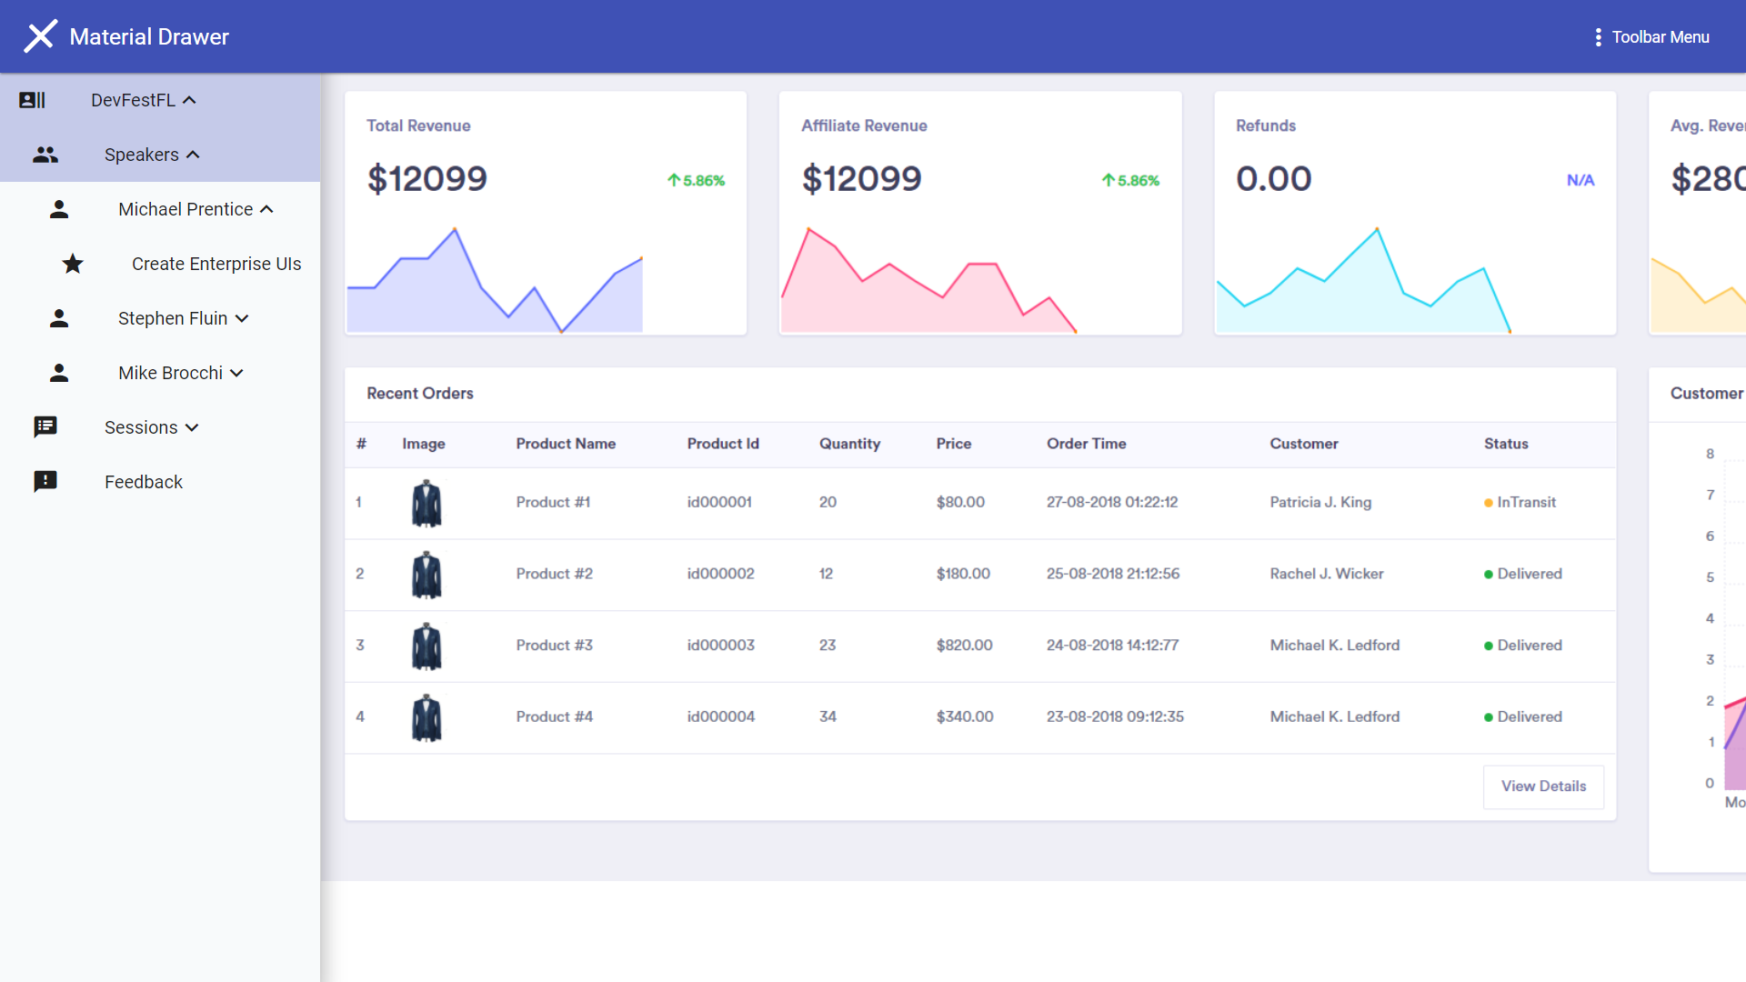The height and width of the screenshot is (982, 1746).
Task: Click the person icon beside Michael Prentice
Action: pos(59,209)
